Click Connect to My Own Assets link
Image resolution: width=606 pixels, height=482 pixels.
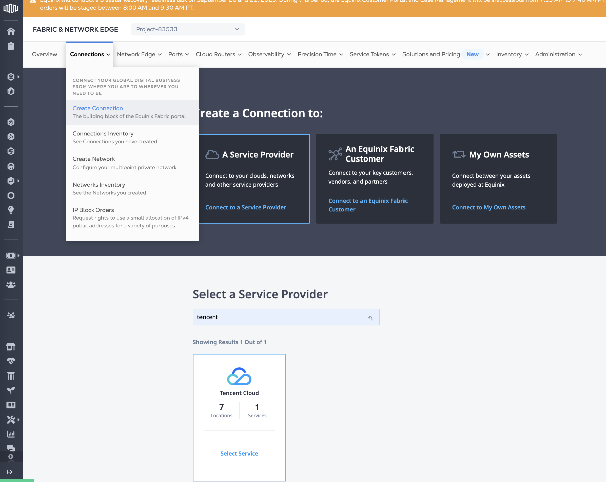tap(489, 207)
